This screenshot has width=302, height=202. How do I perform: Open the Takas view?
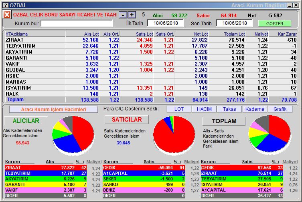tap(229, 109)
